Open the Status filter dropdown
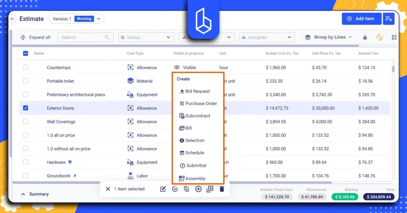 tap(146, 37)
